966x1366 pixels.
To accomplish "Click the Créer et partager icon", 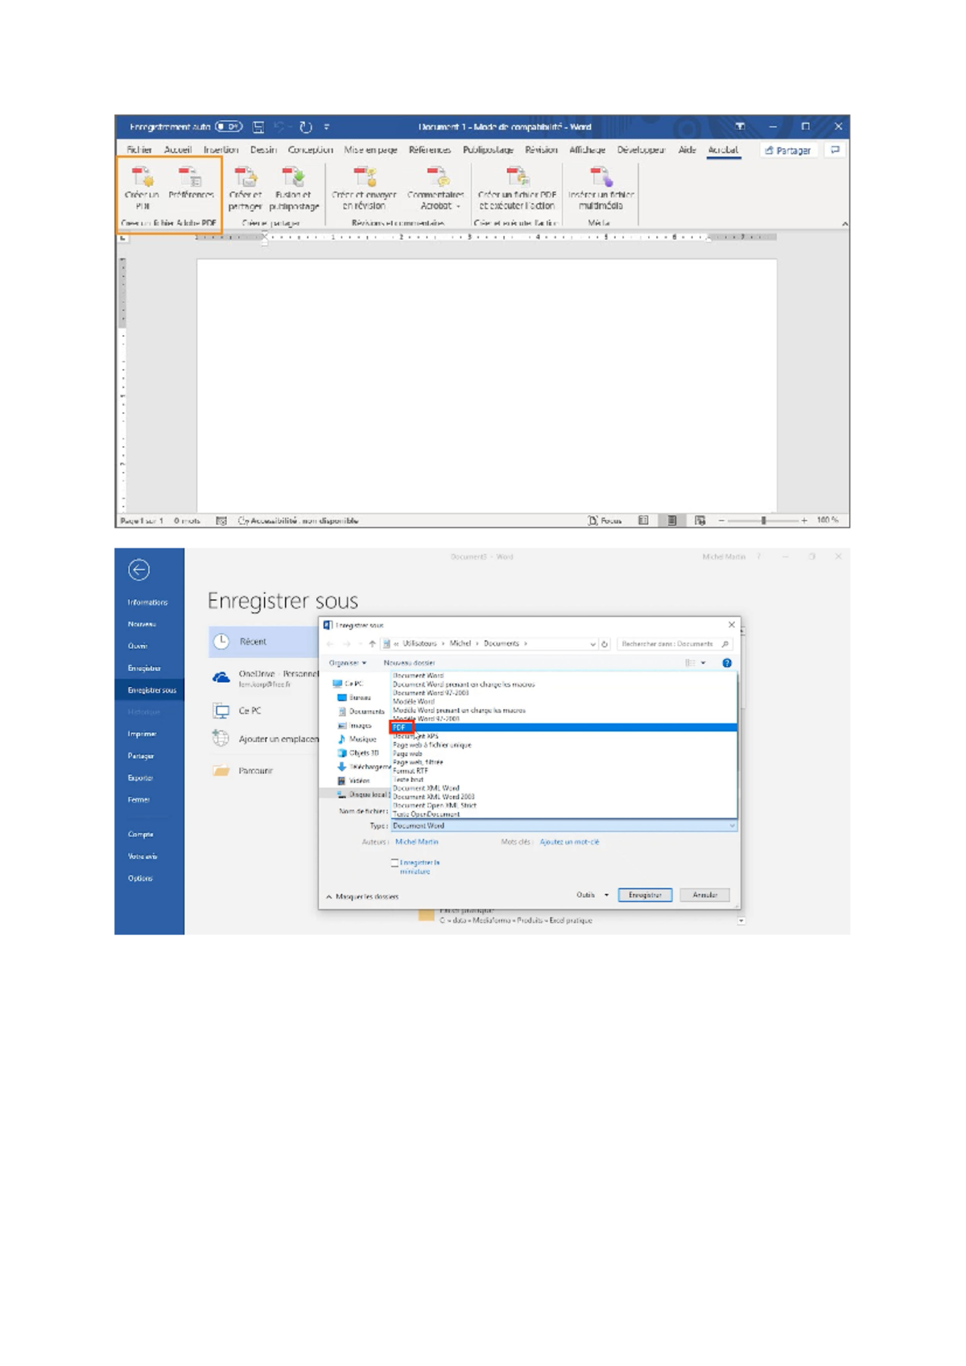I will pyautogui.click(x=245, y=176).
